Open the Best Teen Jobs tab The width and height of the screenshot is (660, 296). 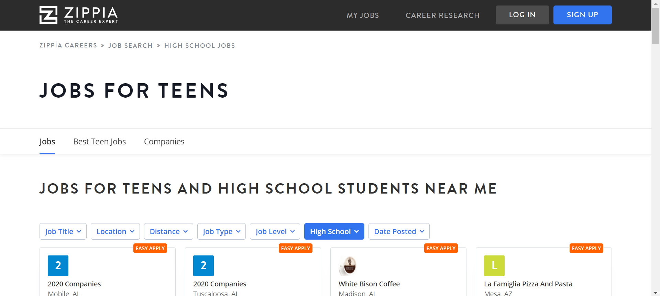pyautogui.click(x=100, y=142)
